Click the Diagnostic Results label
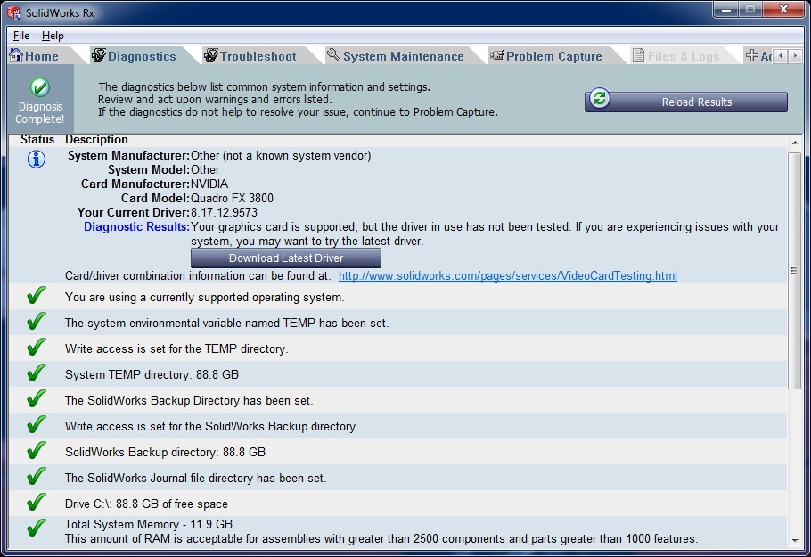 click(136, 227)
